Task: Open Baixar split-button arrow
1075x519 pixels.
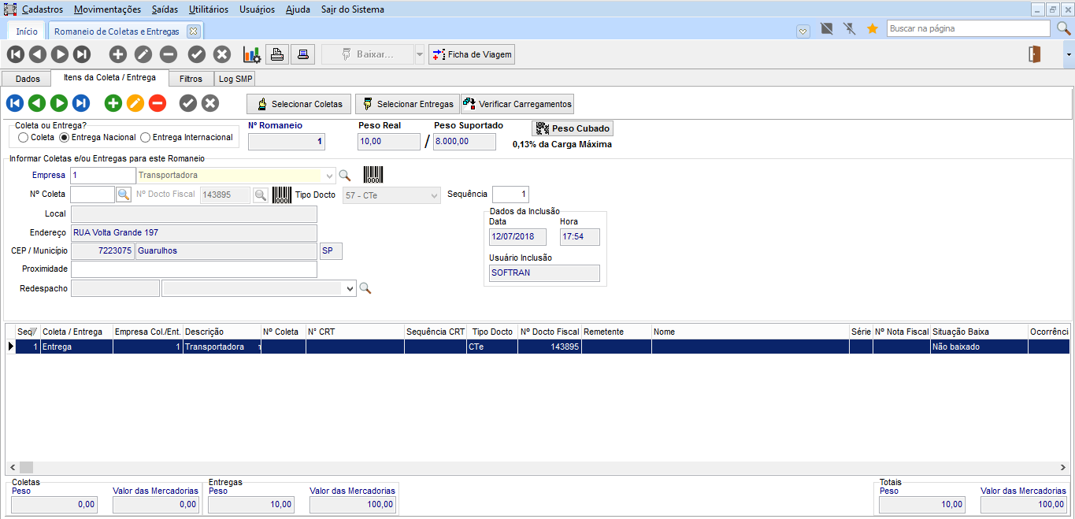Action: pos(420,54)
